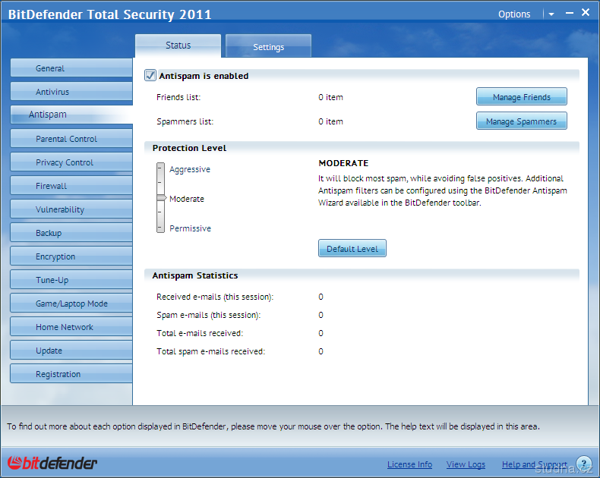Open the General section
The width and height of the screenshot is (600, 478).
tap(71, 68)
